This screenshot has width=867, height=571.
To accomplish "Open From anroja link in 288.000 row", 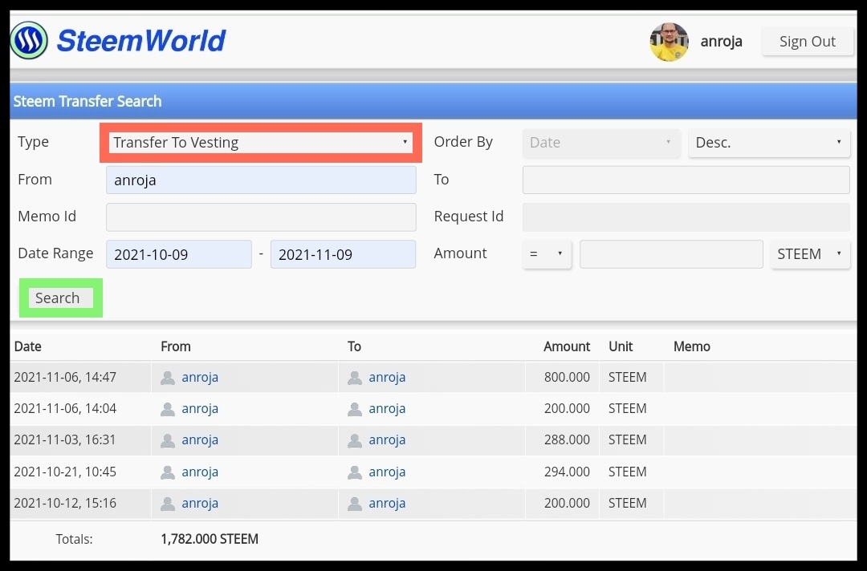I will pos(200,440).
